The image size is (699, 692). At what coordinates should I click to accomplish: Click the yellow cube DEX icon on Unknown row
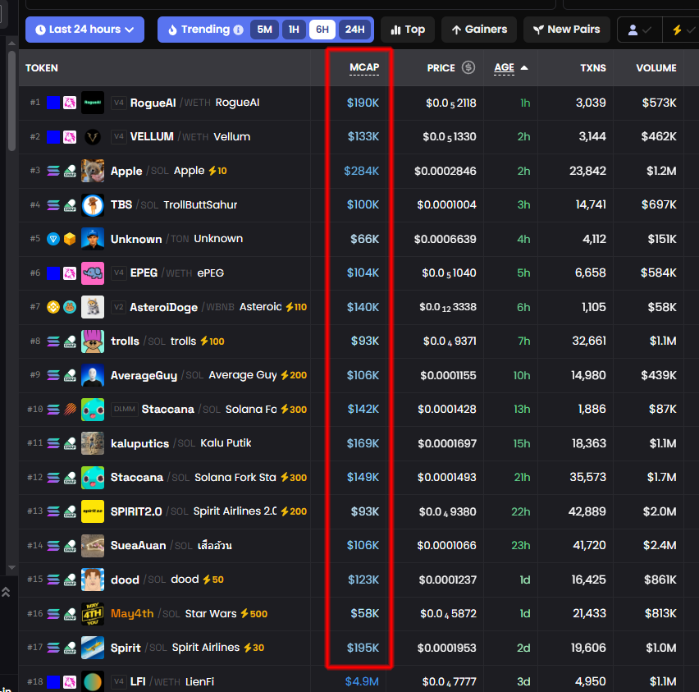(x=70, y=239)
